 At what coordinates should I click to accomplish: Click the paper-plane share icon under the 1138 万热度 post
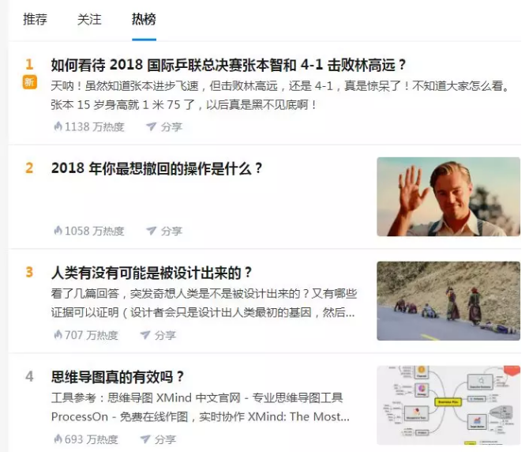click(x=151, y=126)
